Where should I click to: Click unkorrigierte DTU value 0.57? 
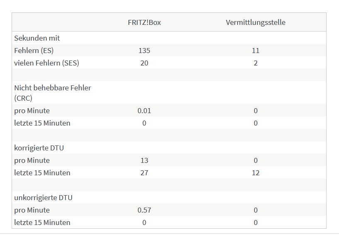pos(144,210)
